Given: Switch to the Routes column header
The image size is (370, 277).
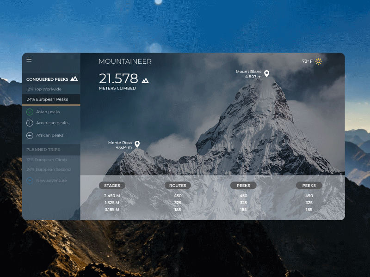Looking at the screenshot, I should click(x=178, y=185).
